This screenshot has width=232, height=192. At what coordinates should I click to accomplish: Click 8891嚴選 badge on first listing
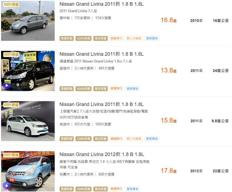point(11,4)
